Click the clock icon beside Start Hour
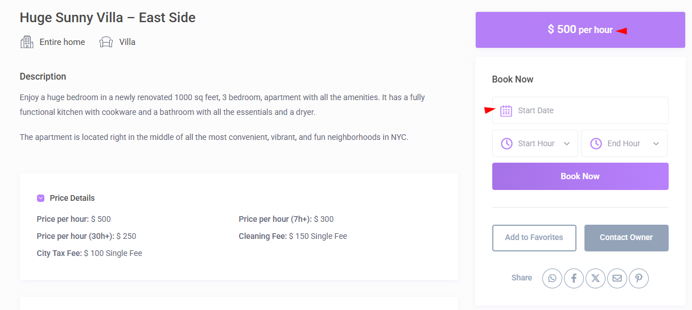 pyautogui.click(x=506, y=144)
